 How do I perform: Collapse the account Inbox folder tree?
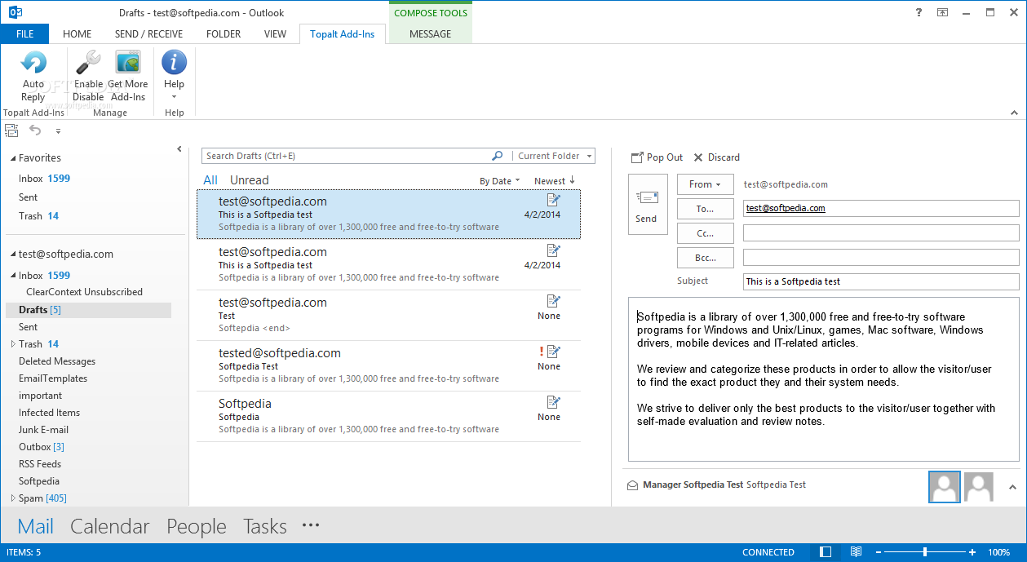(12, 276)
